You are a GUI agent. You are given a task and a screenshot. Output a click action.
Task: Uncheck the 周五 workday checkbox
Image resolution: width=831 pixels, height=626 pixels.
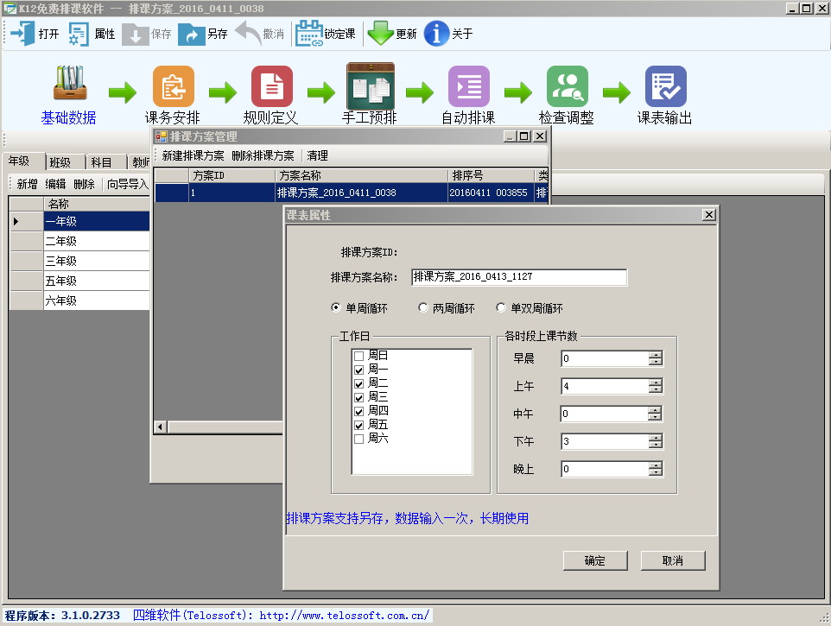click(x=358, y=425)
